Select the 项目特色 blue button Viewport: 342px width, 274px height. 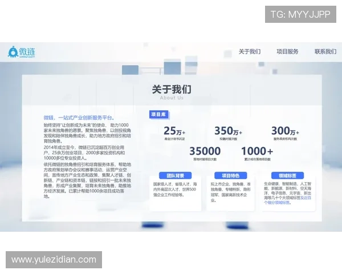[231, 175]
